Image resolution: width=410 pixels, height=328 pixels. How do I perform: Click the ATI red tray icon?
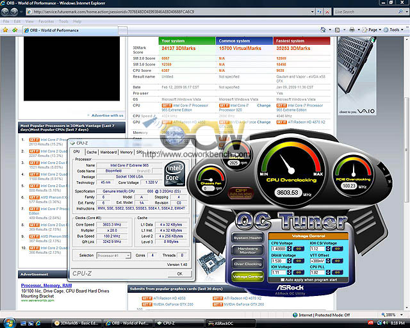coord(370,323)
